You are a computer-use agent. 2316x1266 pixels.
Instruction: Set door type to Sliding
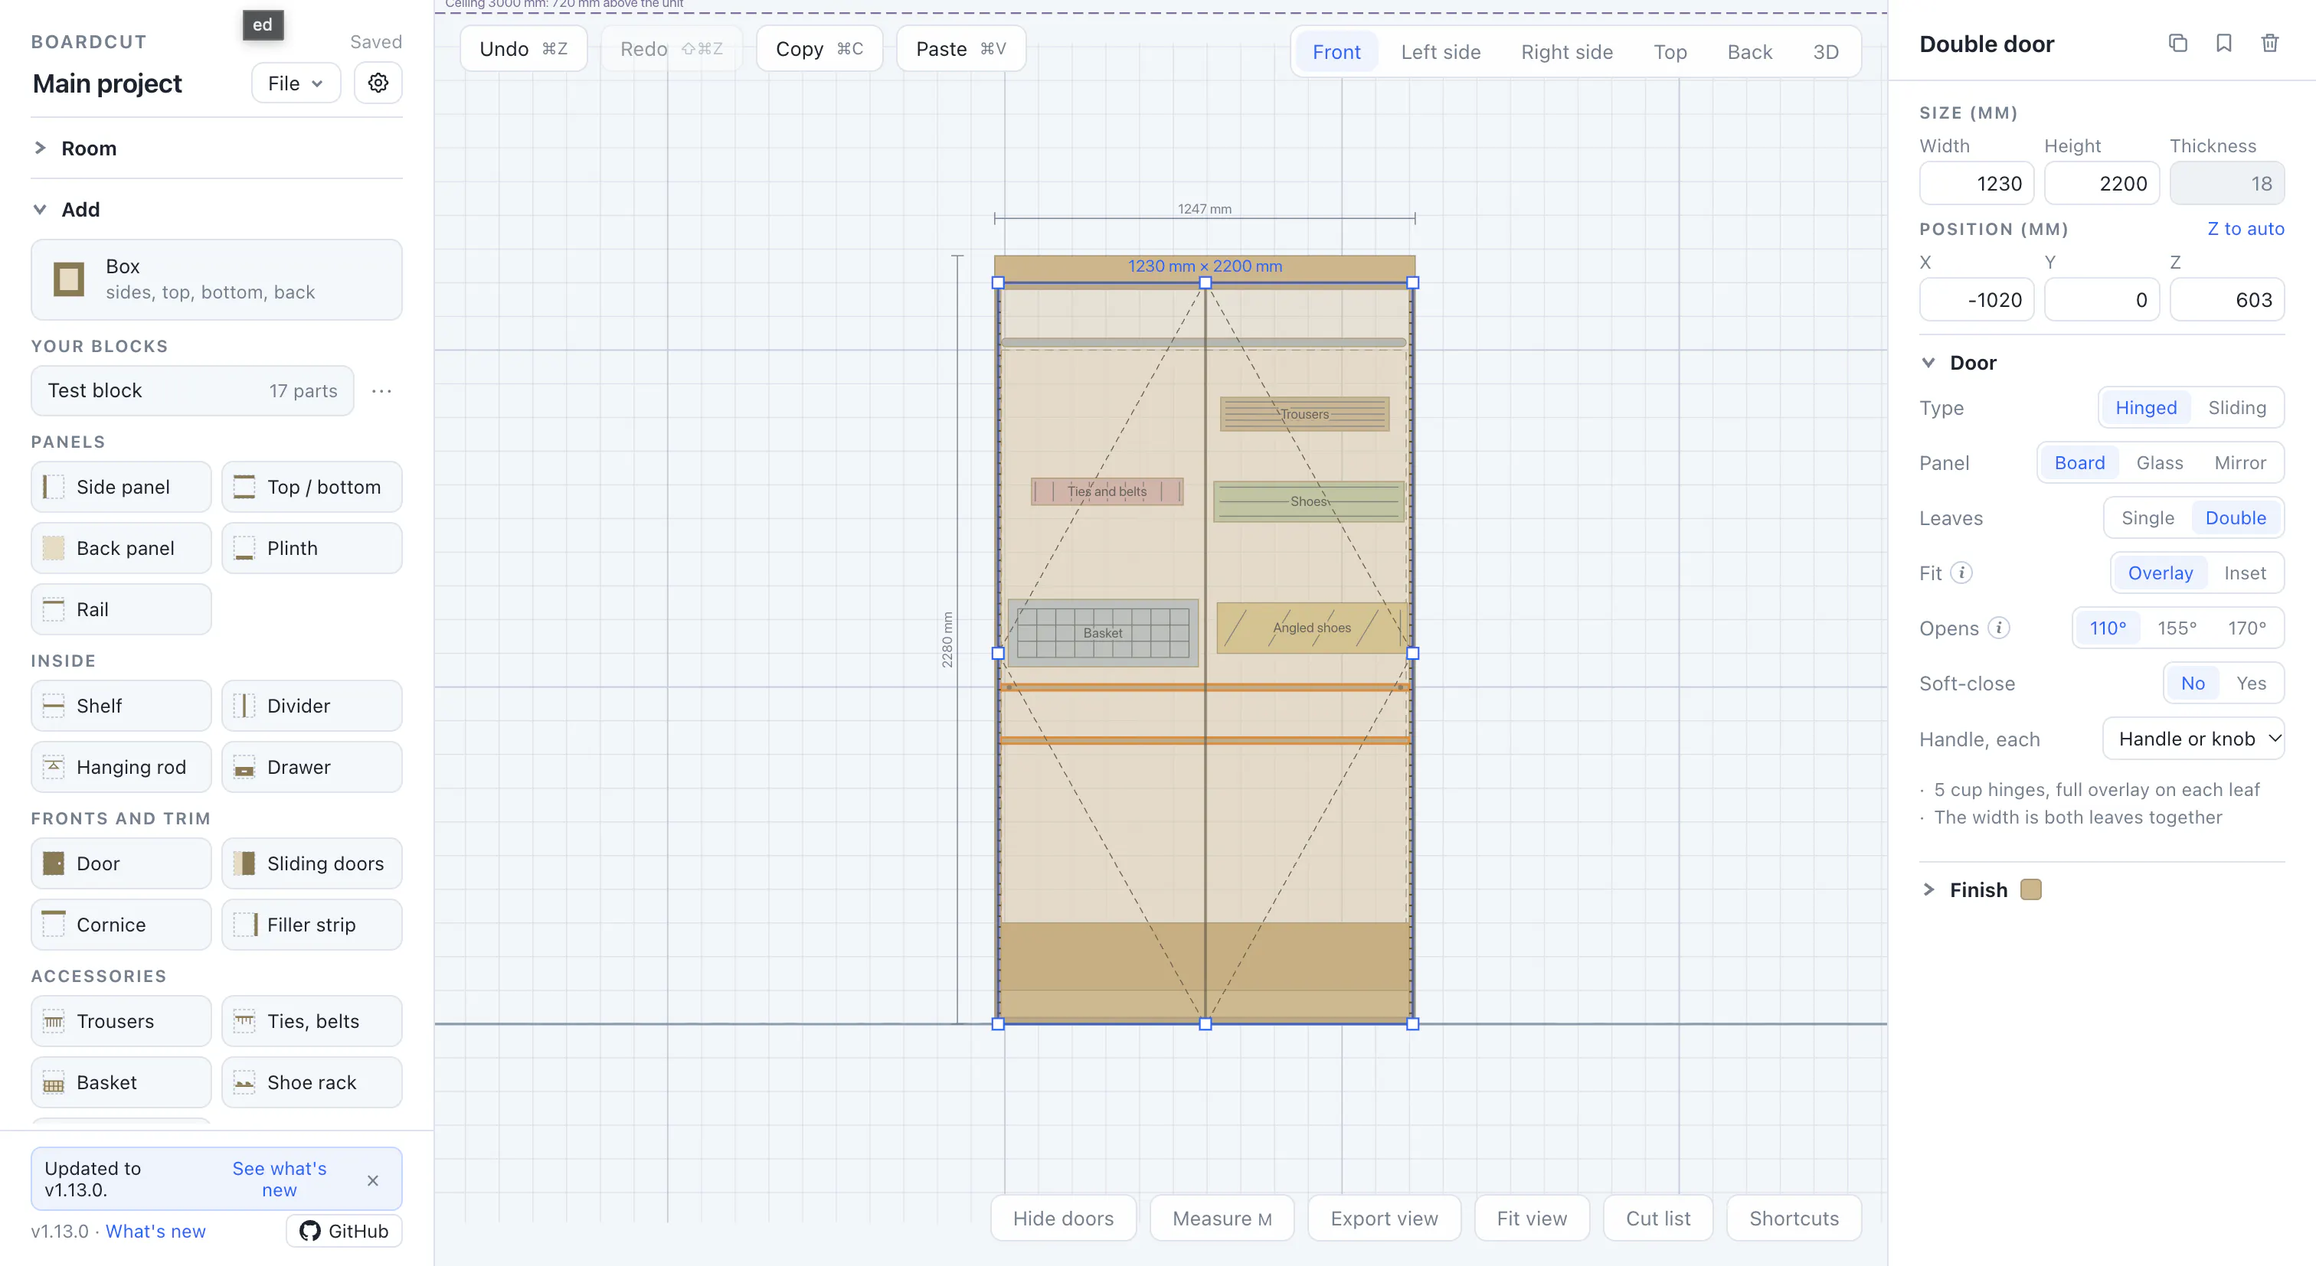[2237, 408]
